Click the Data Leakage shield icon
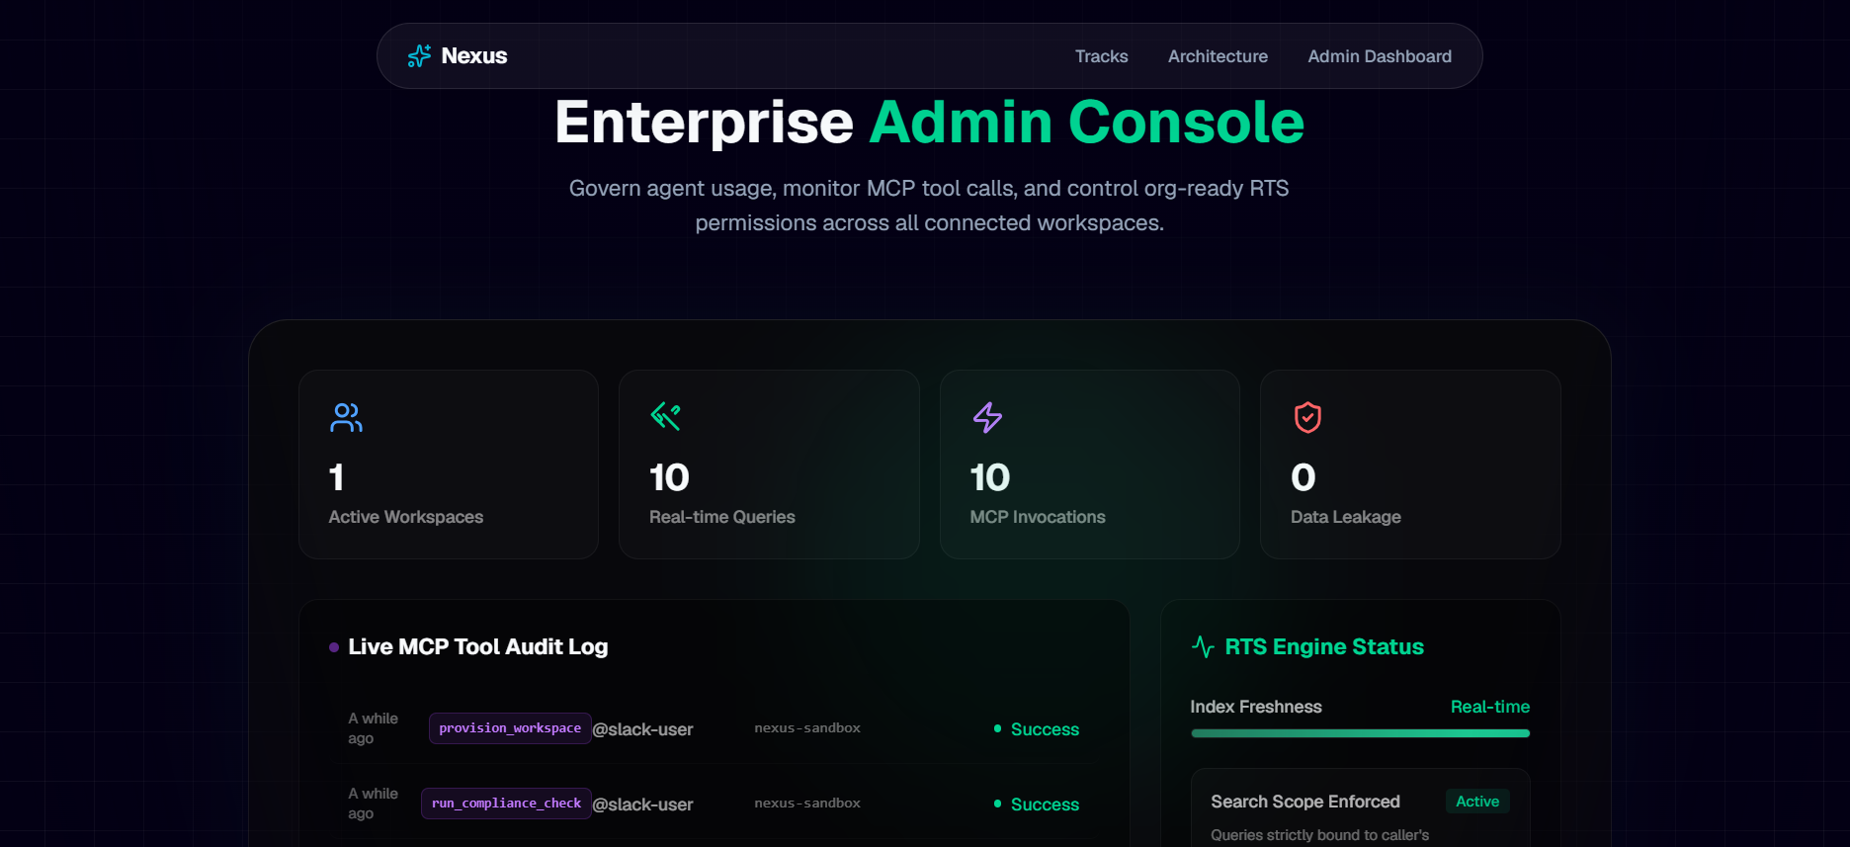The height and width of the screenshot is (847, 1850). tap(1307, 417)
